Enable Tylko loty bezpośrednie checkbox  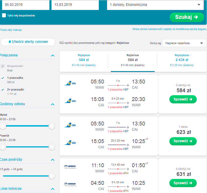pos(4,15)
